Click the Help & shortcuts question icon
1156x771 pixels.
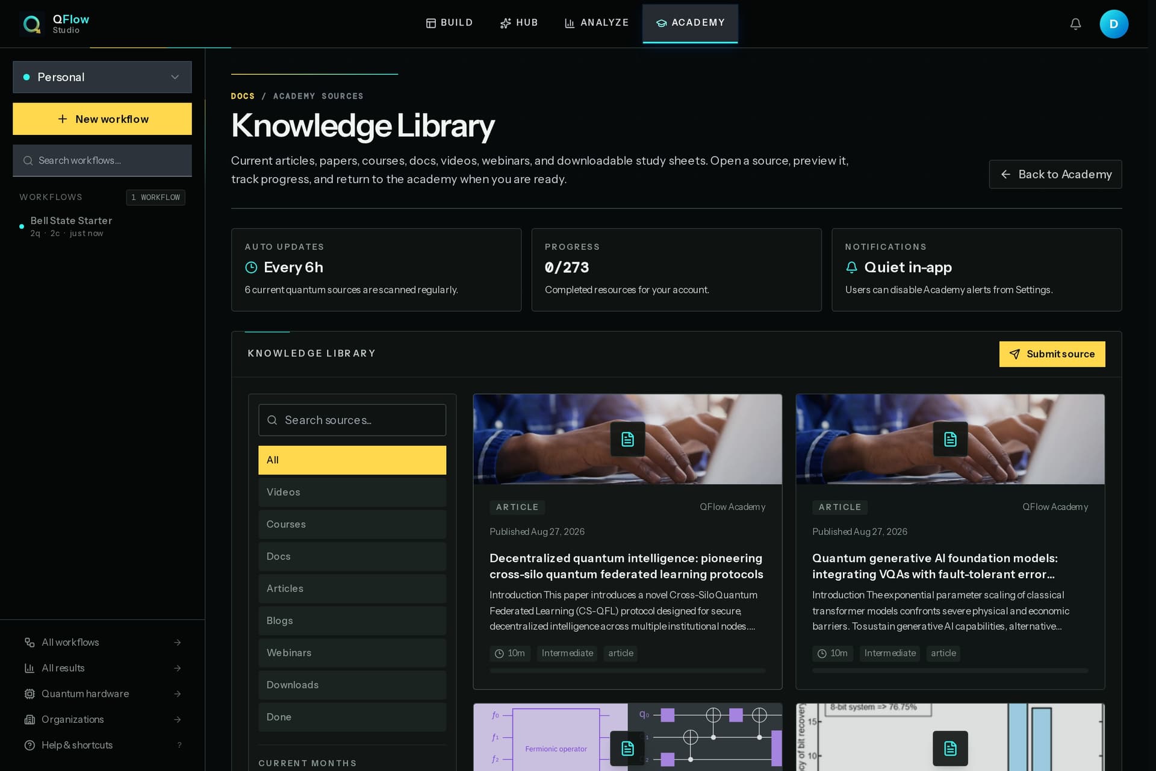[30, 745]
